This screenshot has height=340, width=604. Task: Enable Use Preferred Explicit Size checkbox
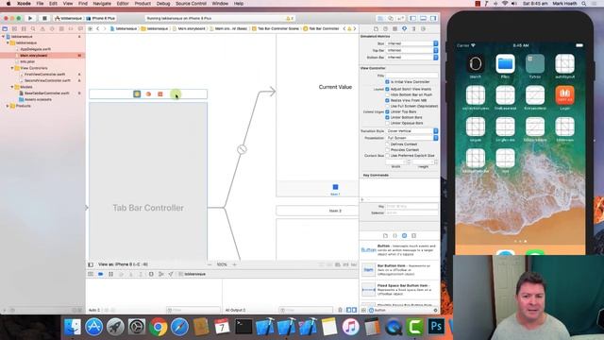click(x=387, y=155)
